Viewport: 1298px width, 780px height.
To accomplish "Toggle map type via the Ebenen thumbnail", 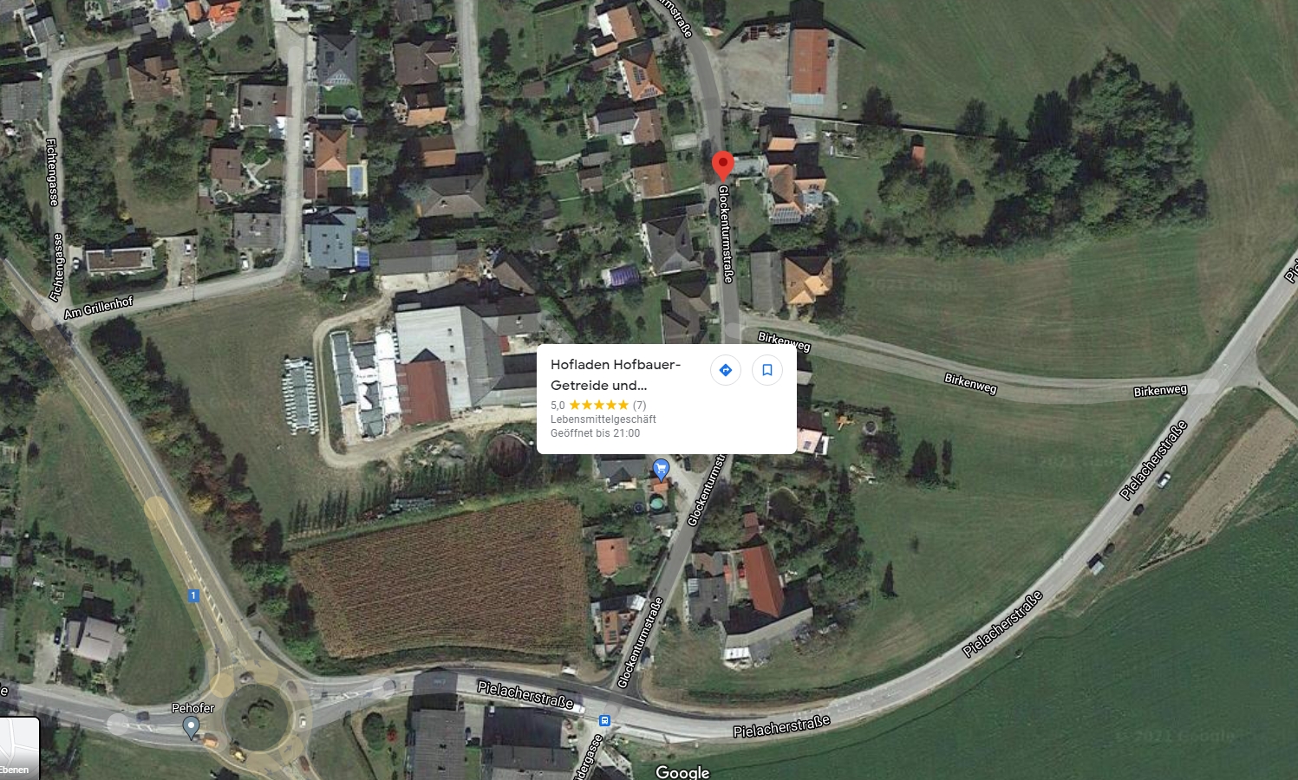I will point(17,749).
